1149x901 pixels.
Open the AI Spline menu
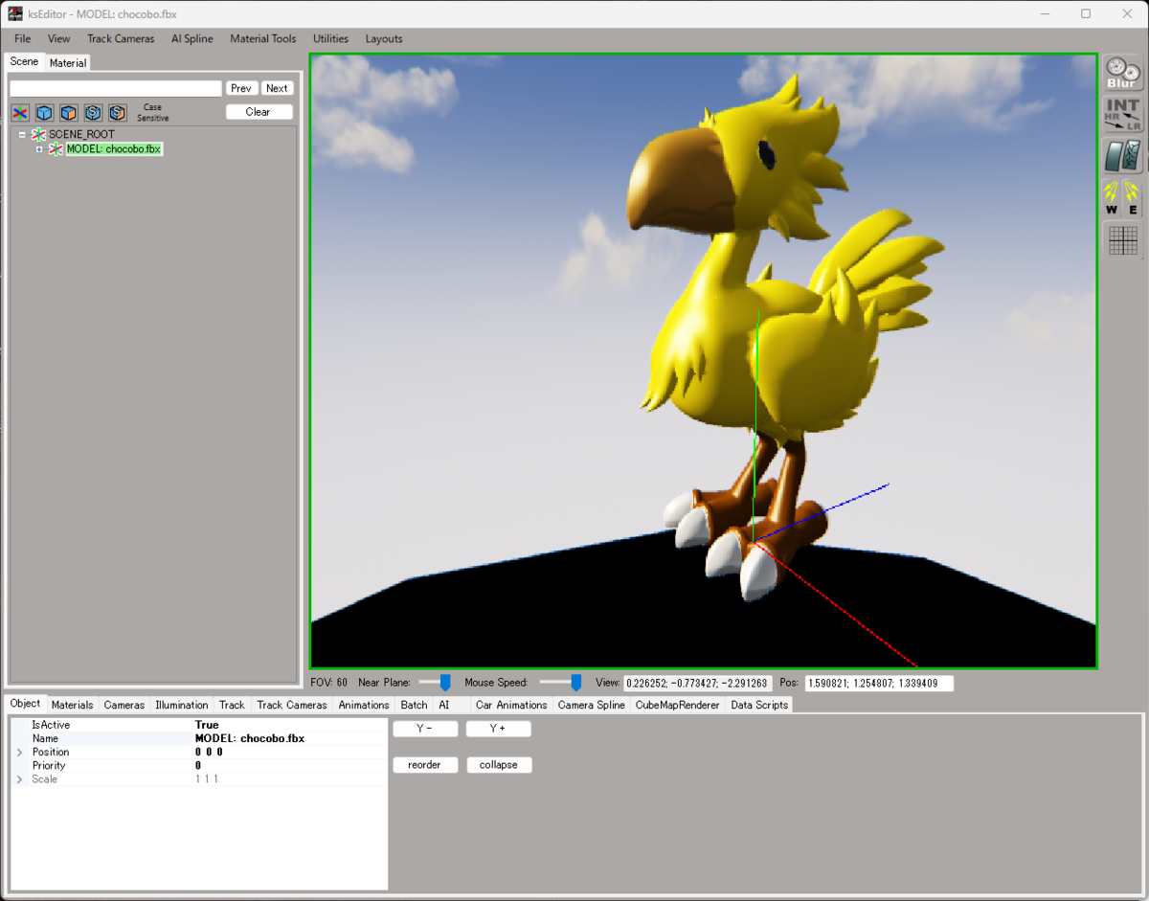click(192, 39)
